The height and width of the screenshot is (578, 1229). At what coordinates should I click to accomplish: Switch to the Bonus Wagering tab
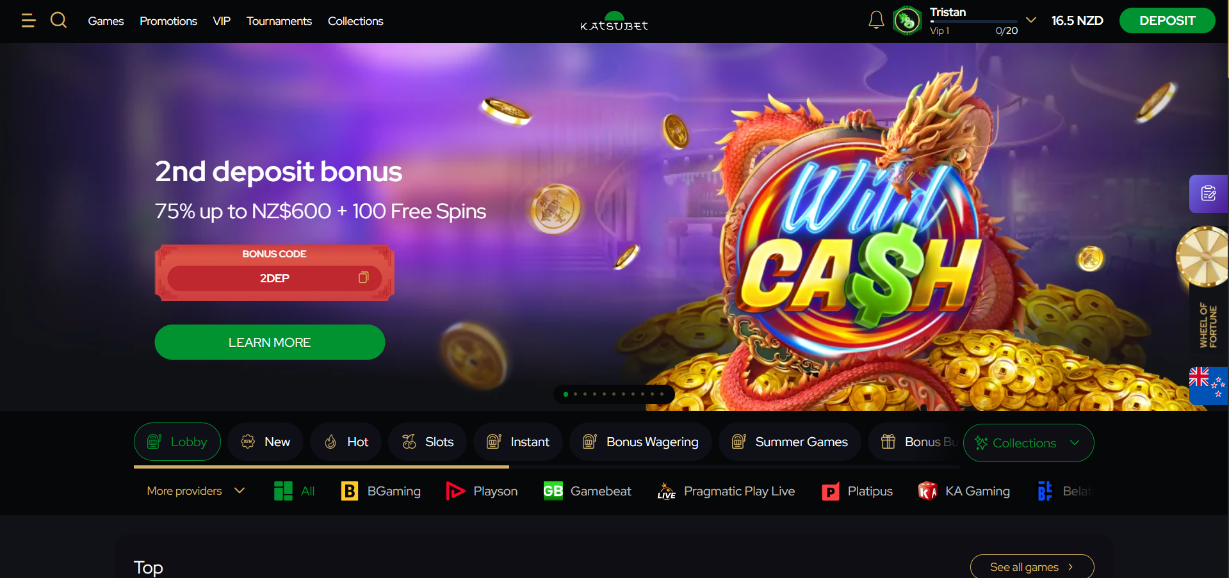coord(640,442)
